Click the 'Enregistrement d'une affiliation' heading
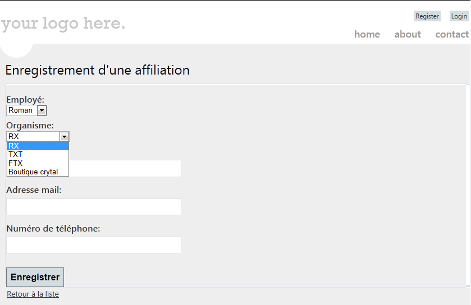Viewport: 471px width, 305px height. (97, 70)
